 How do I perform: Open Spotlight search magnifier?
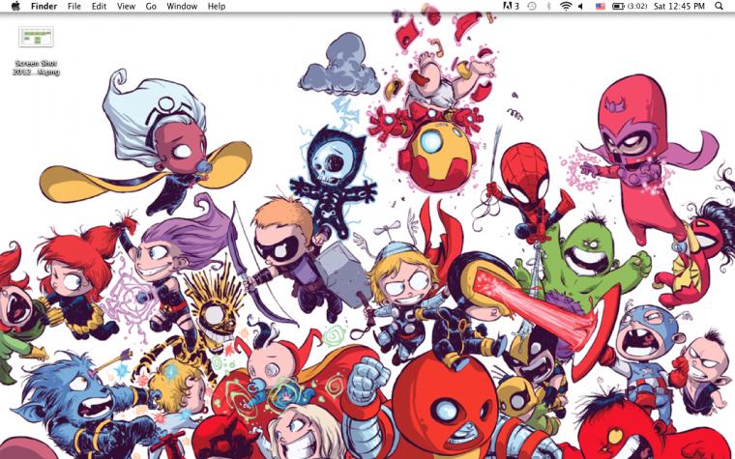coord(720,6)
